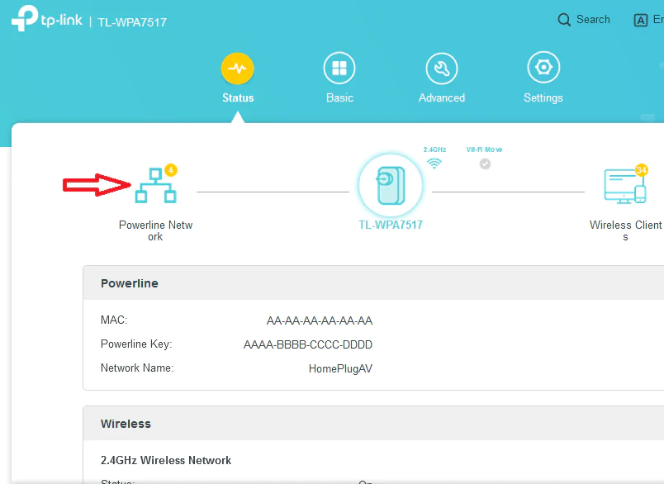Click the Search magnifier icon
Image resolution: width=664 pixels, height=484 pixels.
[565, 19]
